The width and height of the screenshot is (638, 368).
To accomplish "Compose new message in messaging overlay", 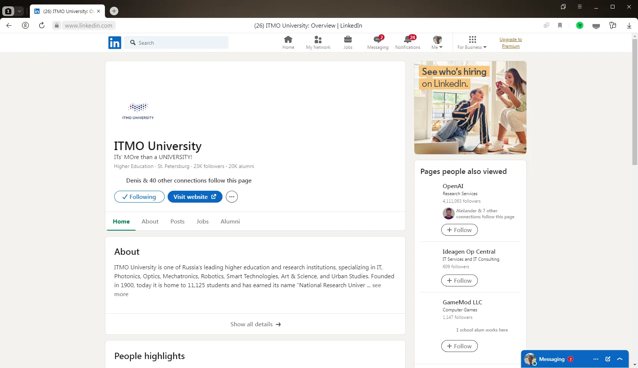I will 608,359.
